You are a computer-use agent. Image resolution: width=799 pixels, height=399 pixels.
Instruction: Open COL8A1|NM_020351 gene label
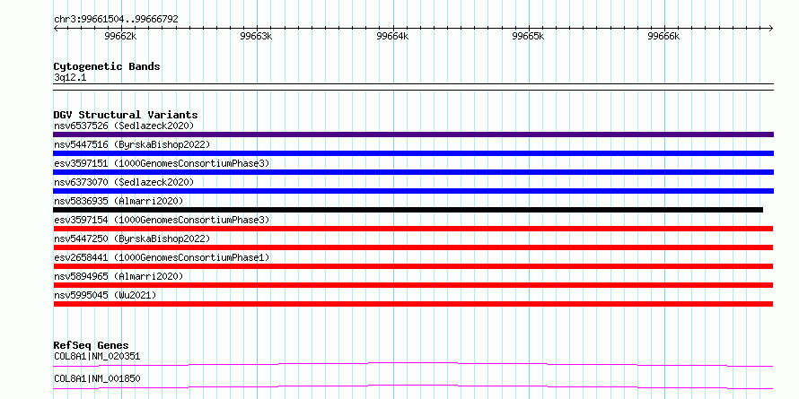[97, 356]
